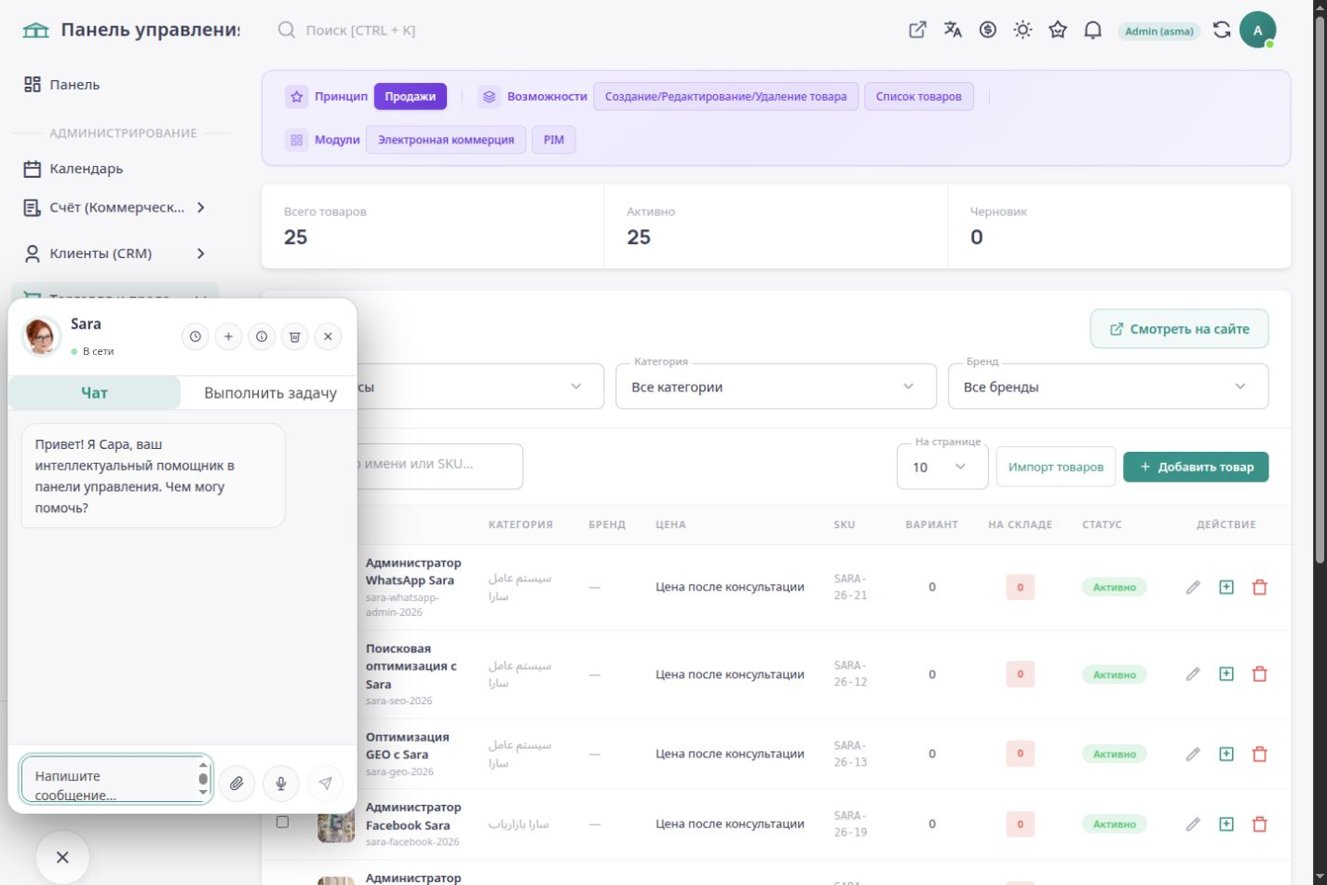Attach a file with the paperclip icon
This screenshot has width=1327, height=885.
pos(237,783)
